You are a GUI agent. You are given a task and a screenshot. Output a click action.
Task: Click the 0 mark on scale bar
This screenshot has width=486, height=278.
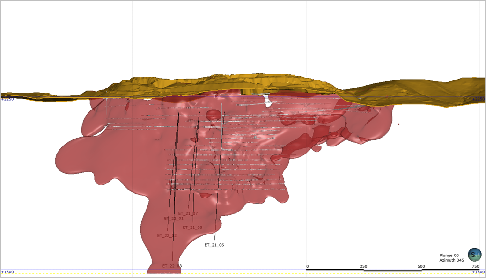click(307, 267)
